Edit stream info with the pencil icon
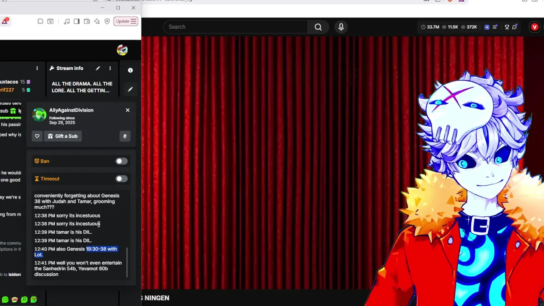The width and height of the screenshot is (544, 306). 98,68
